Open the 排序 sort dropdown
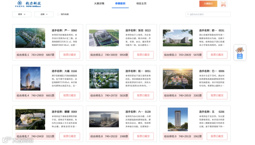 [x=22, y=14]
